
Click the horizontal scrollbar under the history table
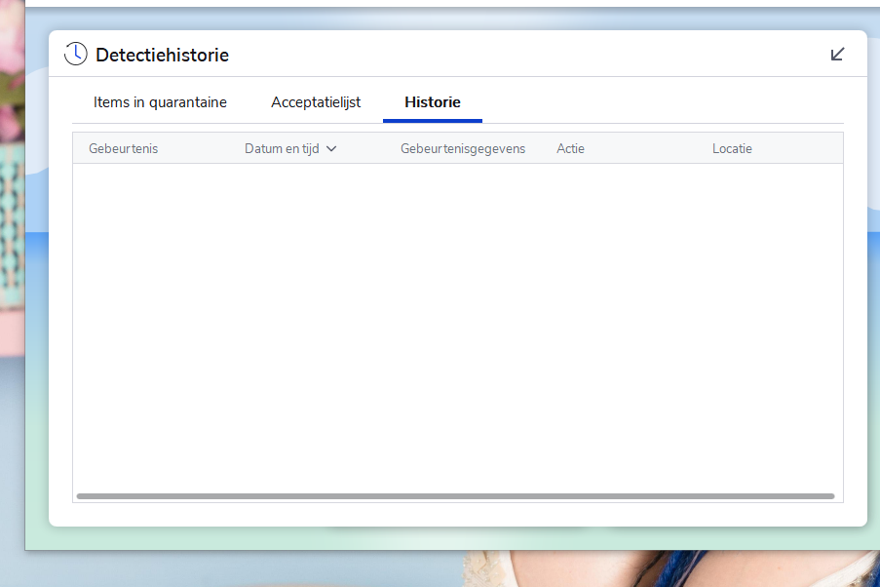[456, 496]
